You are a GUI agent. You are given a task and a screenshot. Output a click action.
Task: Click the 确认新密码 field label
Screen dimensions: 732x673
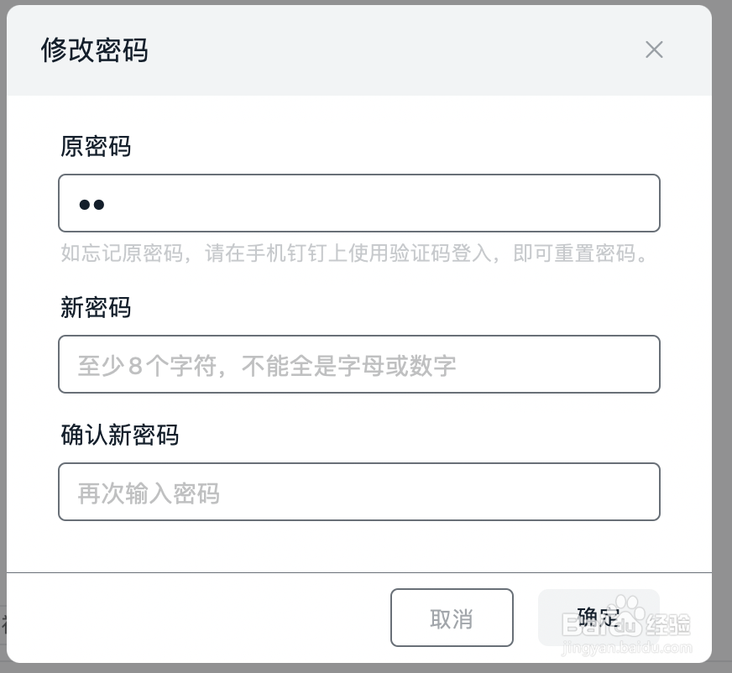click(x=119, y=435)
